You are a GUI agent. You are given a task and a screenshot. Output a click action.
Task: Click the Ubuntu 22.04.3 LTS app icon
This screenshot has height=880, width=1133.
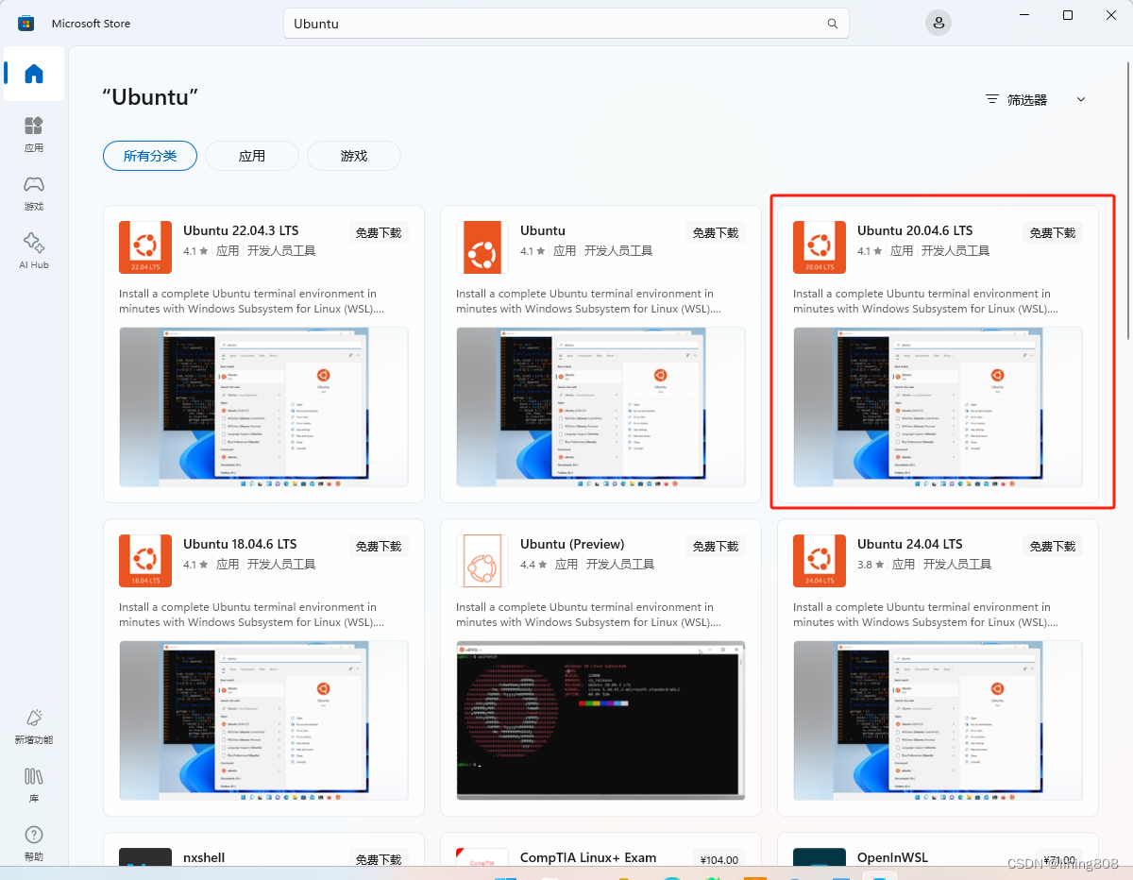pos(145,247)
